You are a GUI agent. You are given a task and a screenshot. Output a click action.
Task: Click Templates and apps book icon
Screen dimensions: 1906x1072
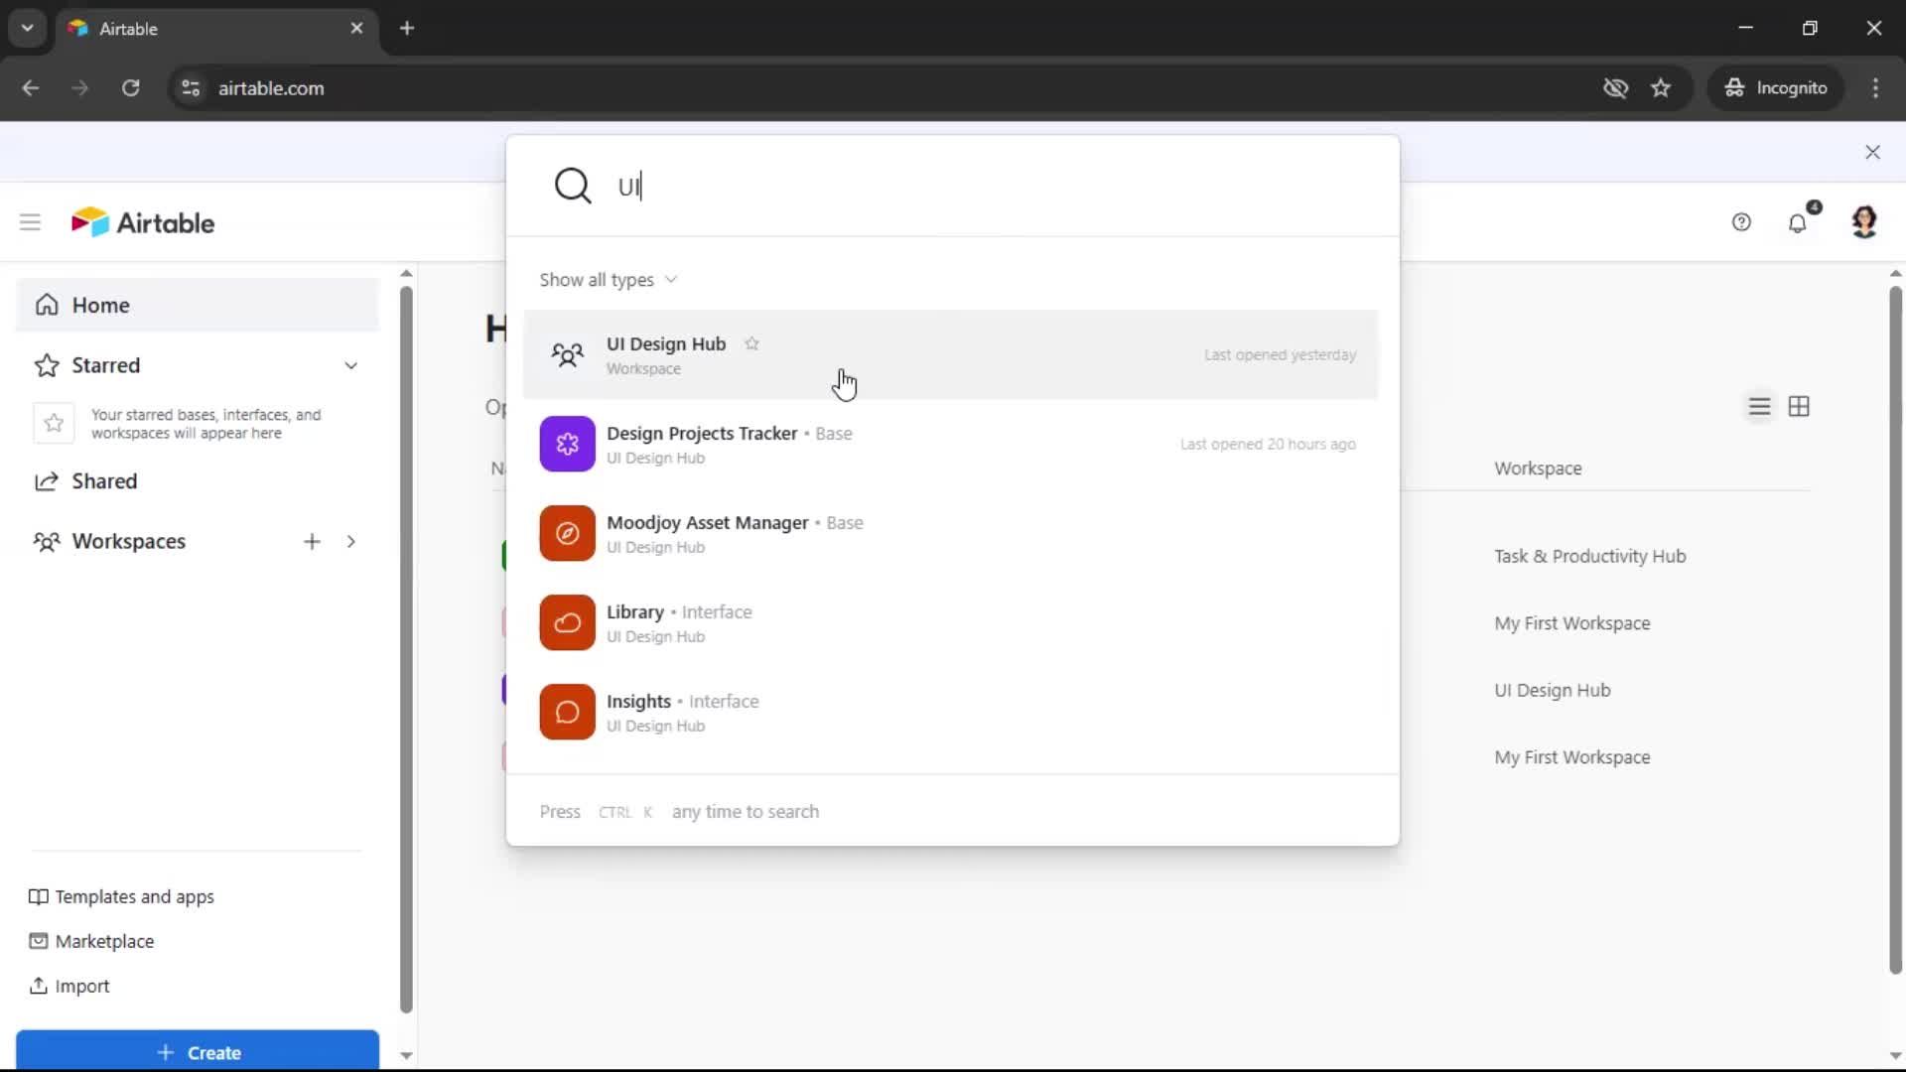pyautogui.click(x=38, y=896)
